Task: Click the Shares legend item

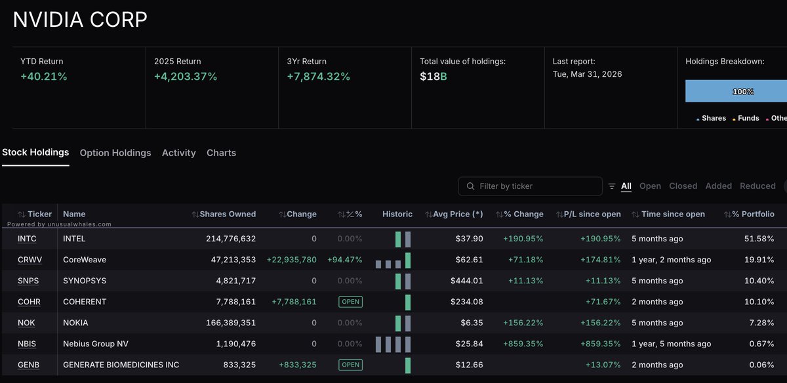Action: click(x=711, y=119)
